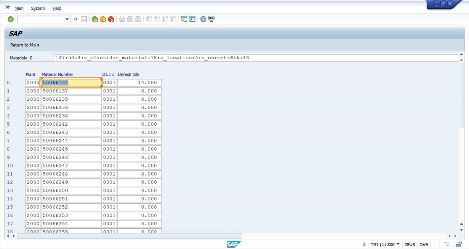Click the Material Number column header

57,75
